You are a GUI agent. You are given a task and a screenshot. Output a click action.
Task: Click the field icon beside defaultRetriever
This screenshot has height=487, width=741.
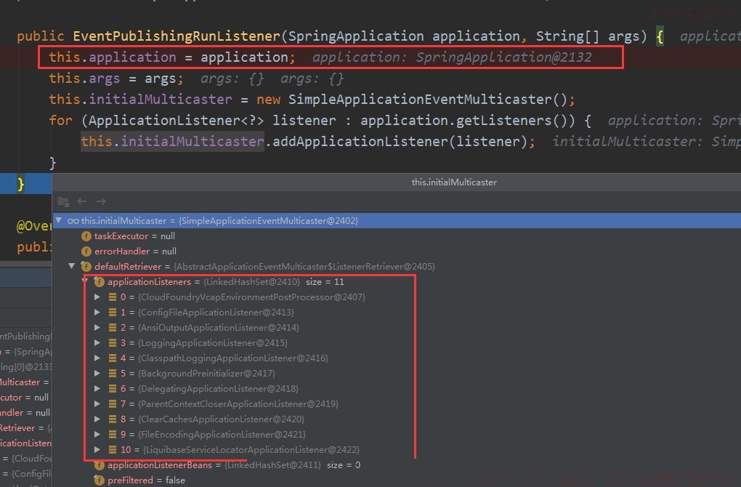coord(86,267)
